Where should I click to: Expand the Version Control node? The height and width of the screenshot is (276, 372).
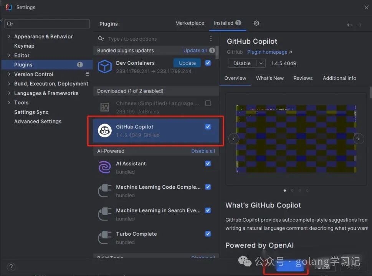[x=9, y=74]
